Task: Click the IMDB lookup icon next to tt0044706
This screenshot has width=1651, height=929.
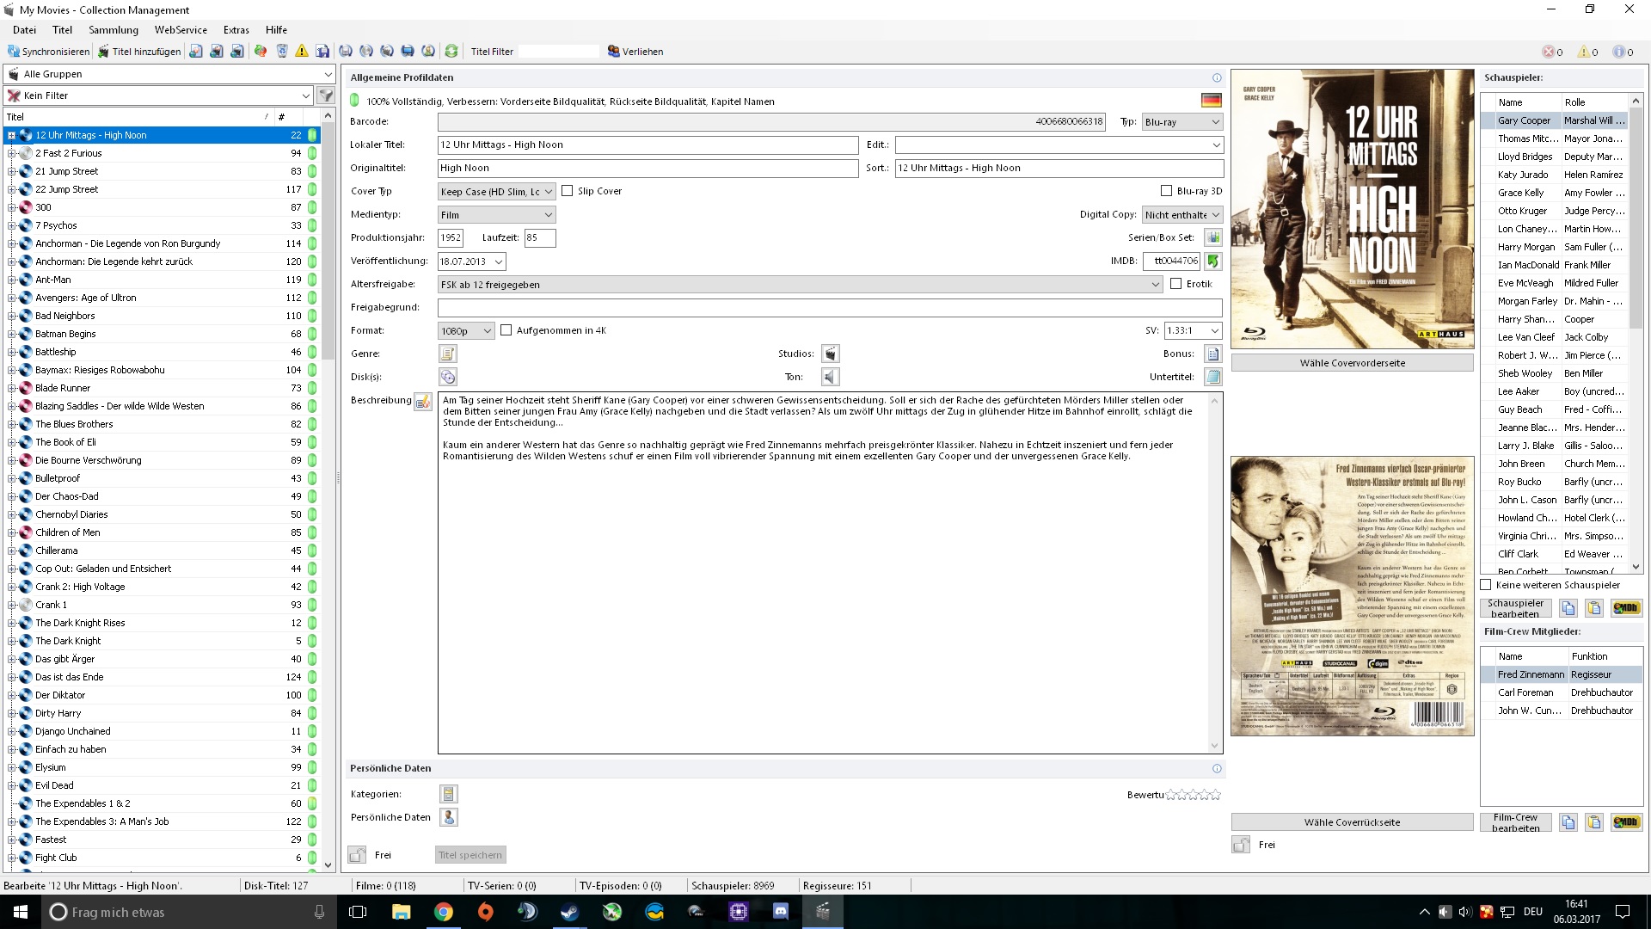Action: point(1212,261)
